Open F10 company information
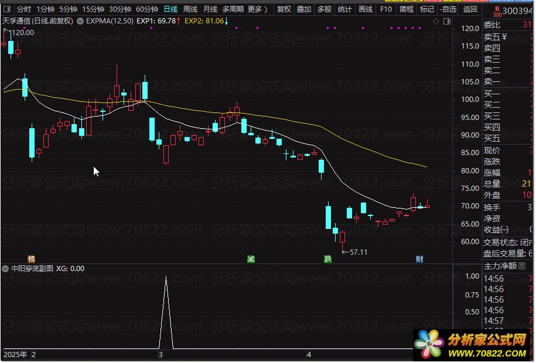The height and width of the screenshot is (363, 536). tap(386, 9)
